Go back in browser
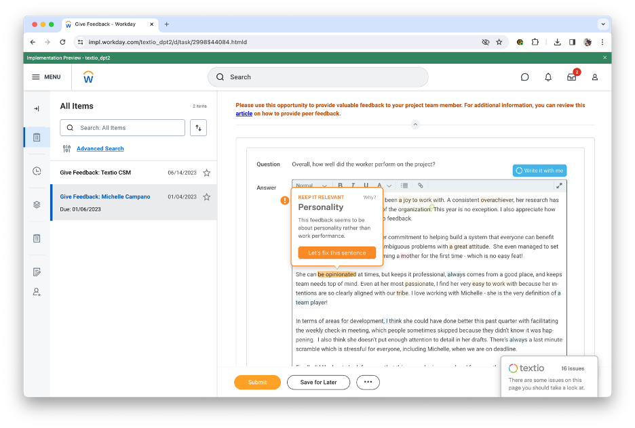 pos(33,42)
